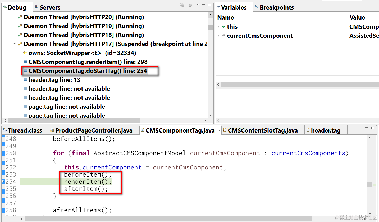The width and height of the screenshot is (379, 222).
Task: Click thread icon of hybrisHTTP20
Action: point(20,17)
